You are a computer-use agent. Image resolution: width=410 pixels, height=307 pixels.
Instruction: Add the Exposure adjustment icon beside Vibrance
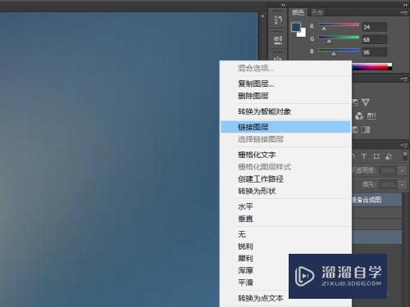point(355,102)
